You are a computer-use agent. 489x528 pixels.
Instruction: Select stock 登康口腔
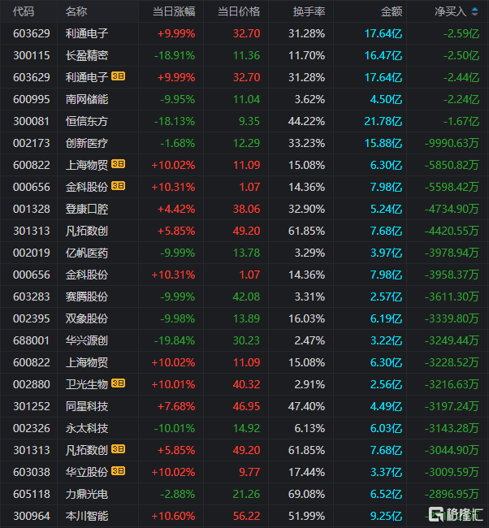(x=87, y=209)
